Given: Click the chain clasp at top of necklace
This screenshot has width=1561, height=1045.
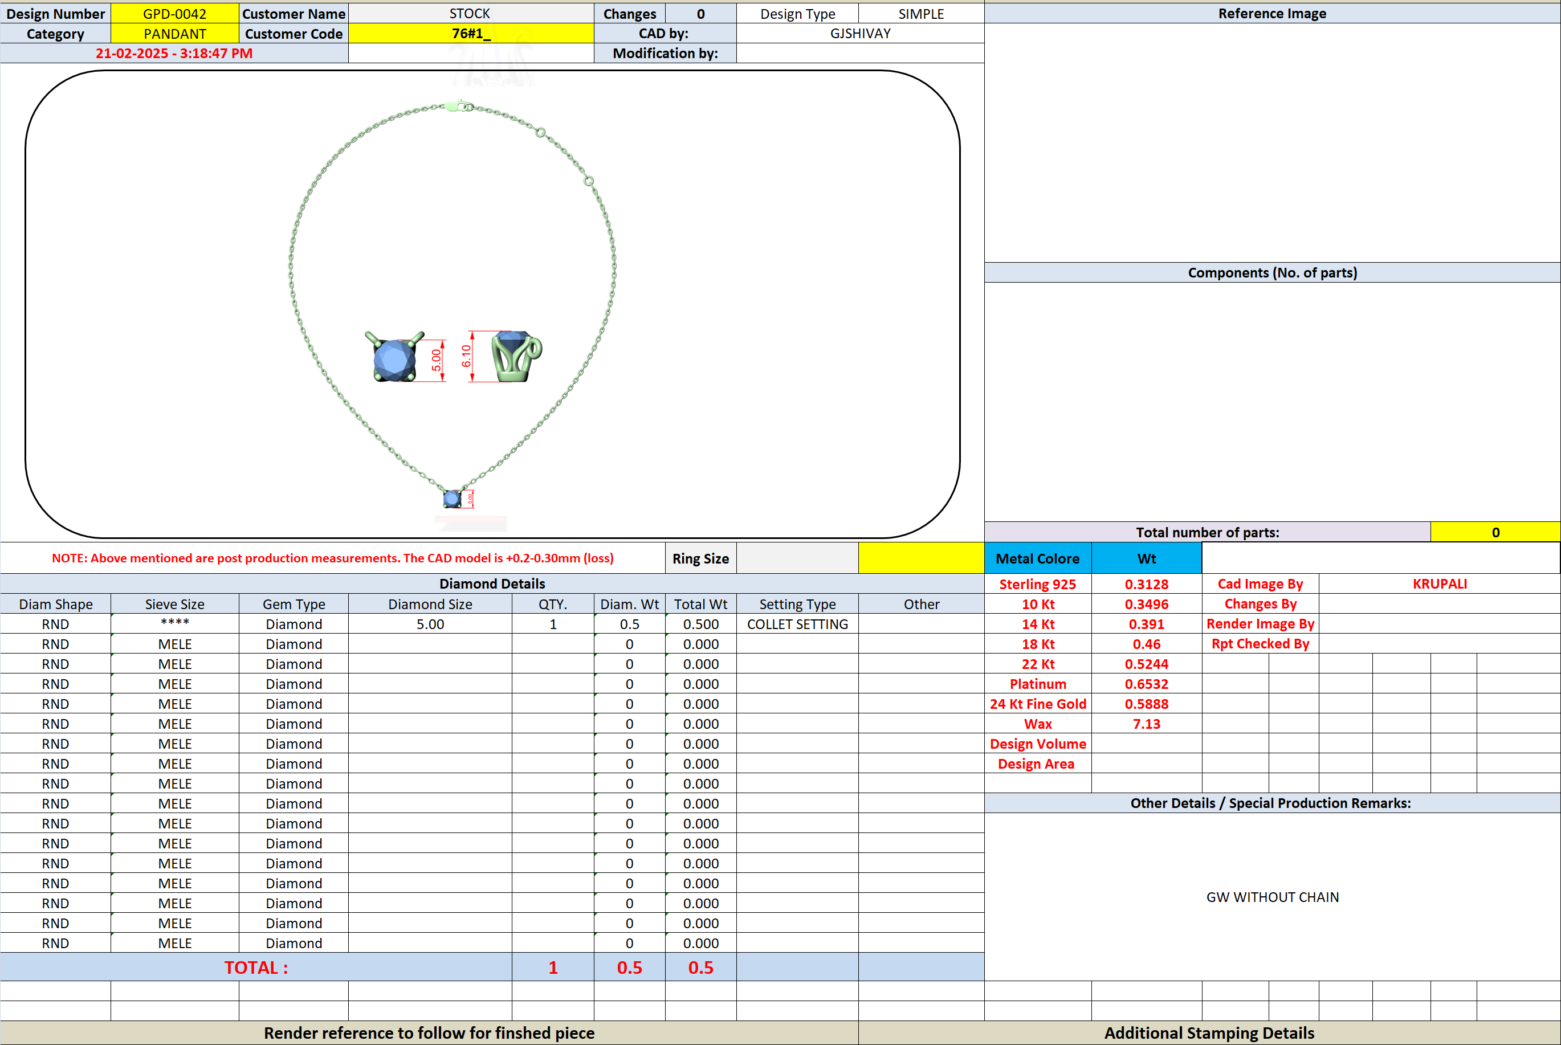Looking at the screenshot, I should pos(459,106).
